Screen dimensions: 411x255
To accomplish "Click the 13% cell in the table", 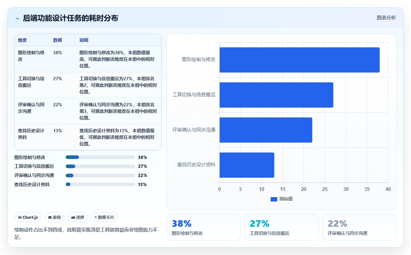I will click(x=57, y=131).
